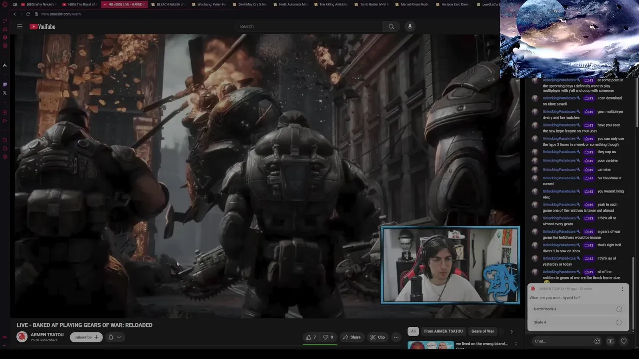Switch to Devil May Cry 5 tab

click(249, 4)
